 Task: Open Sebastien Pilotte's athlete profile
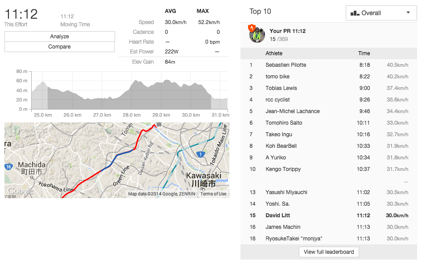285,65
